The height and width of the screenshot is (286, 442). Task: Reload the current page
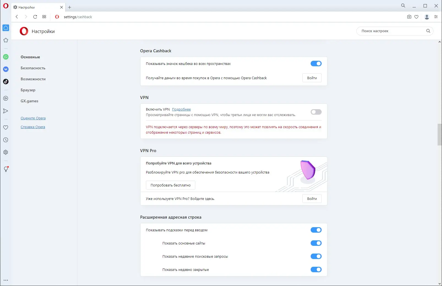coord(35,17)
